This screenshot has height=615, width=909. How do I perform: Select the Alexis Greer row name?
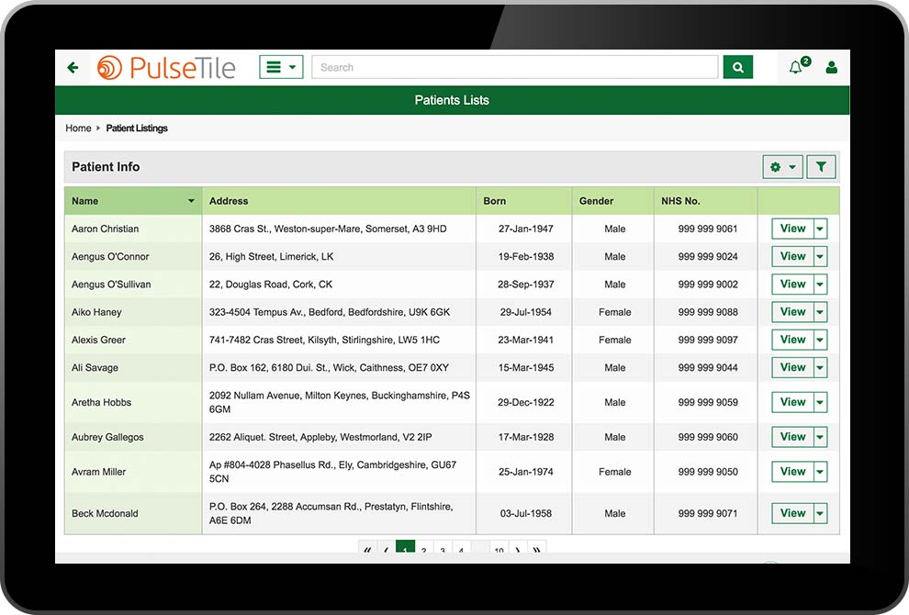[x=99, y=340]
